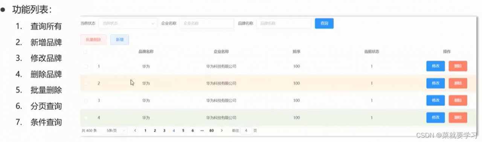Image resolution: width=482 pixels, height=142 pixels.
Task: Check the checkbox for row 2
Action: (x=85, y=83)
